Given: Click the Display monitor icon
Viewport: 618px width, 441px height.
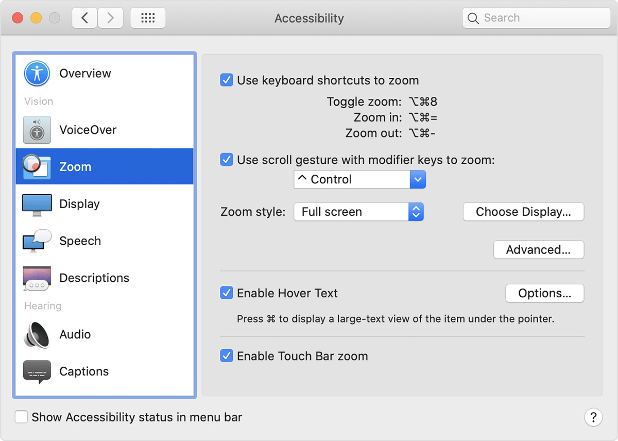Looking at the screenshot, I should coord(37,204).
